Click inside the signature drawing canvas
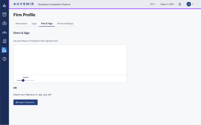201x125 pixels. [70, 60]
